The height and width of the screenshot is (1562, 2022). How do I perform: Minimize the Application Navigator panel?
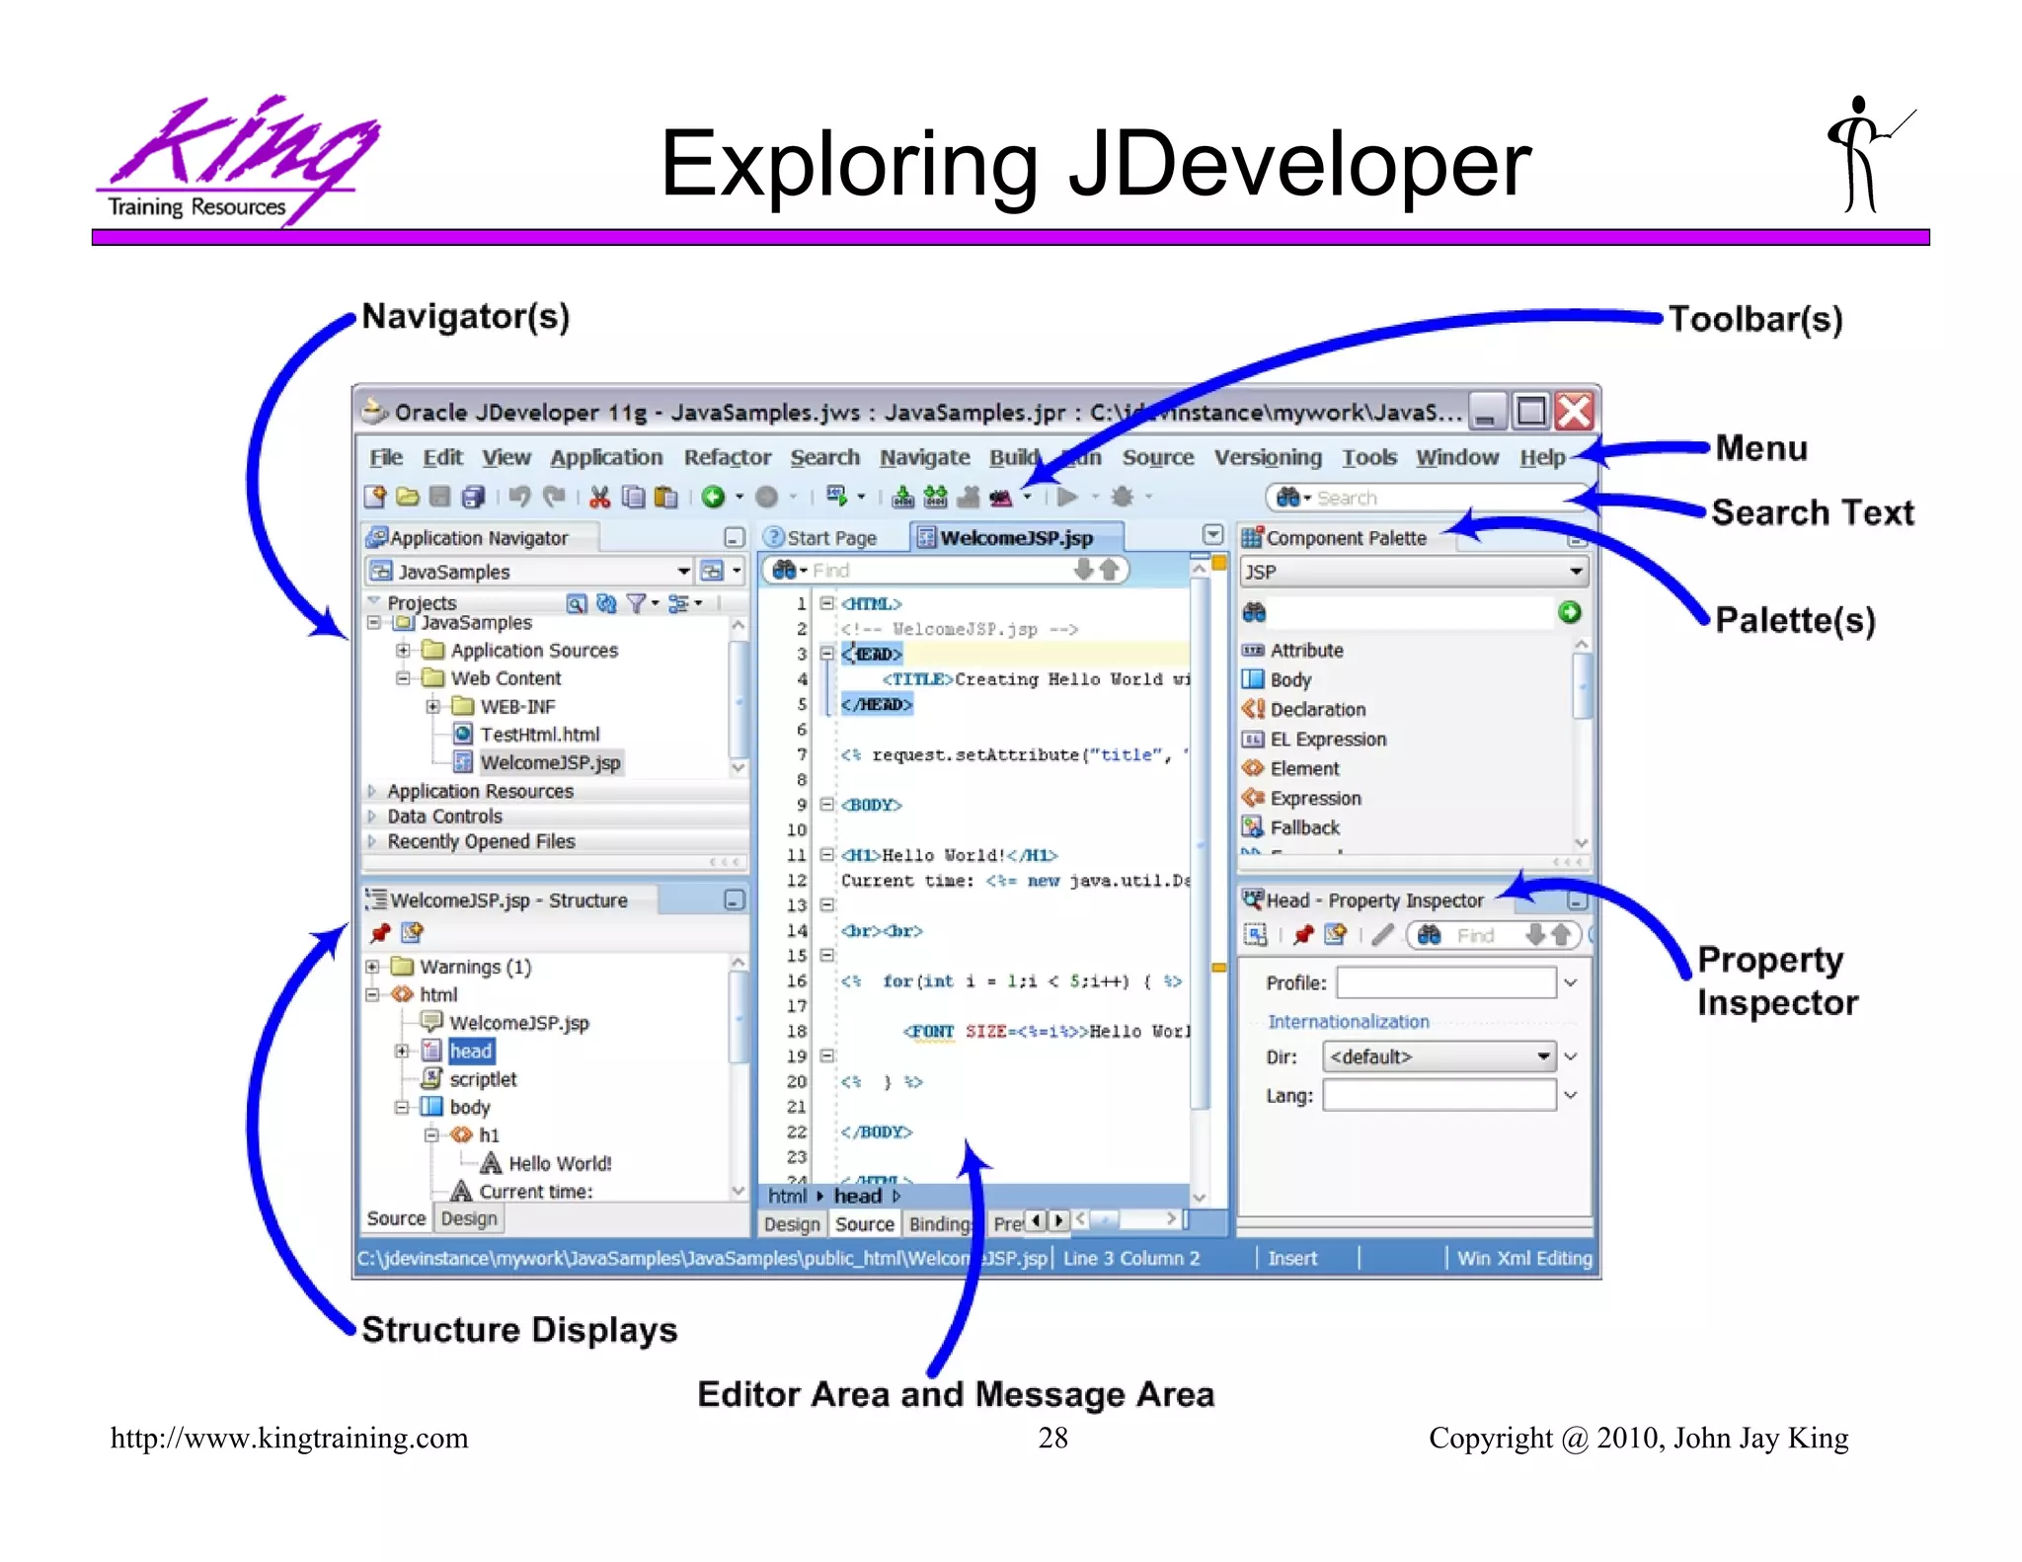(x=734, y=537)
